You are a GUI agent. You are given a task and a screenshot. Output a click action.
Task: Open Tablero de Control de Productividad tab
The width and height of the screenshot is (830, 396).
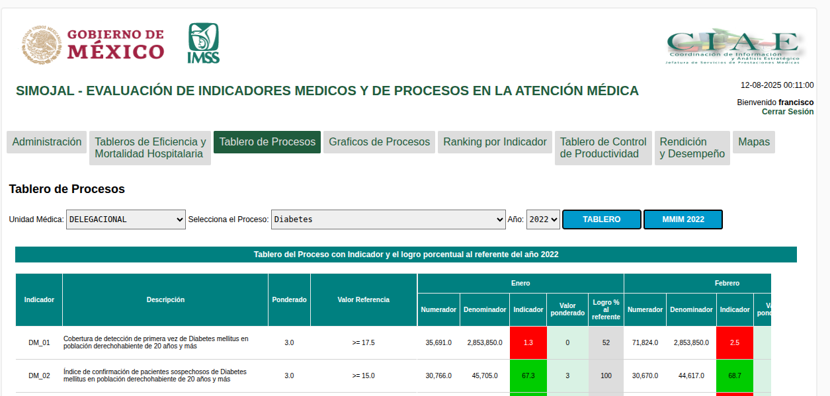(x=603, y=148)
